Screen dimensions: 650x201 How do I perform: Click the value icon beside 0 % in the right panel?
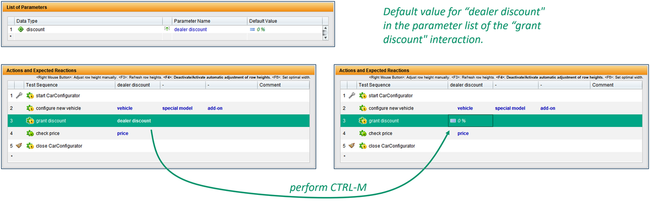click(453, 121)
